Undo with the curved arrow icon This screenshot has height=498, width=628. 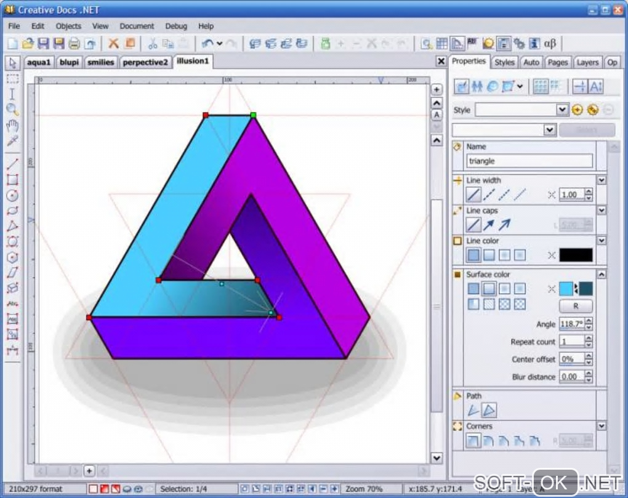point(207,43)
